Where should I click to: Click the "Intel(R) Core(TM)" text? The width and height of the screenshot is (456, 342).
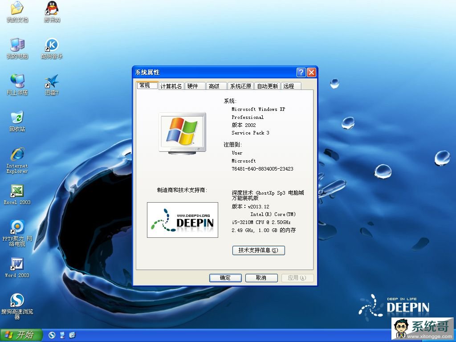[x=273, y=214]
